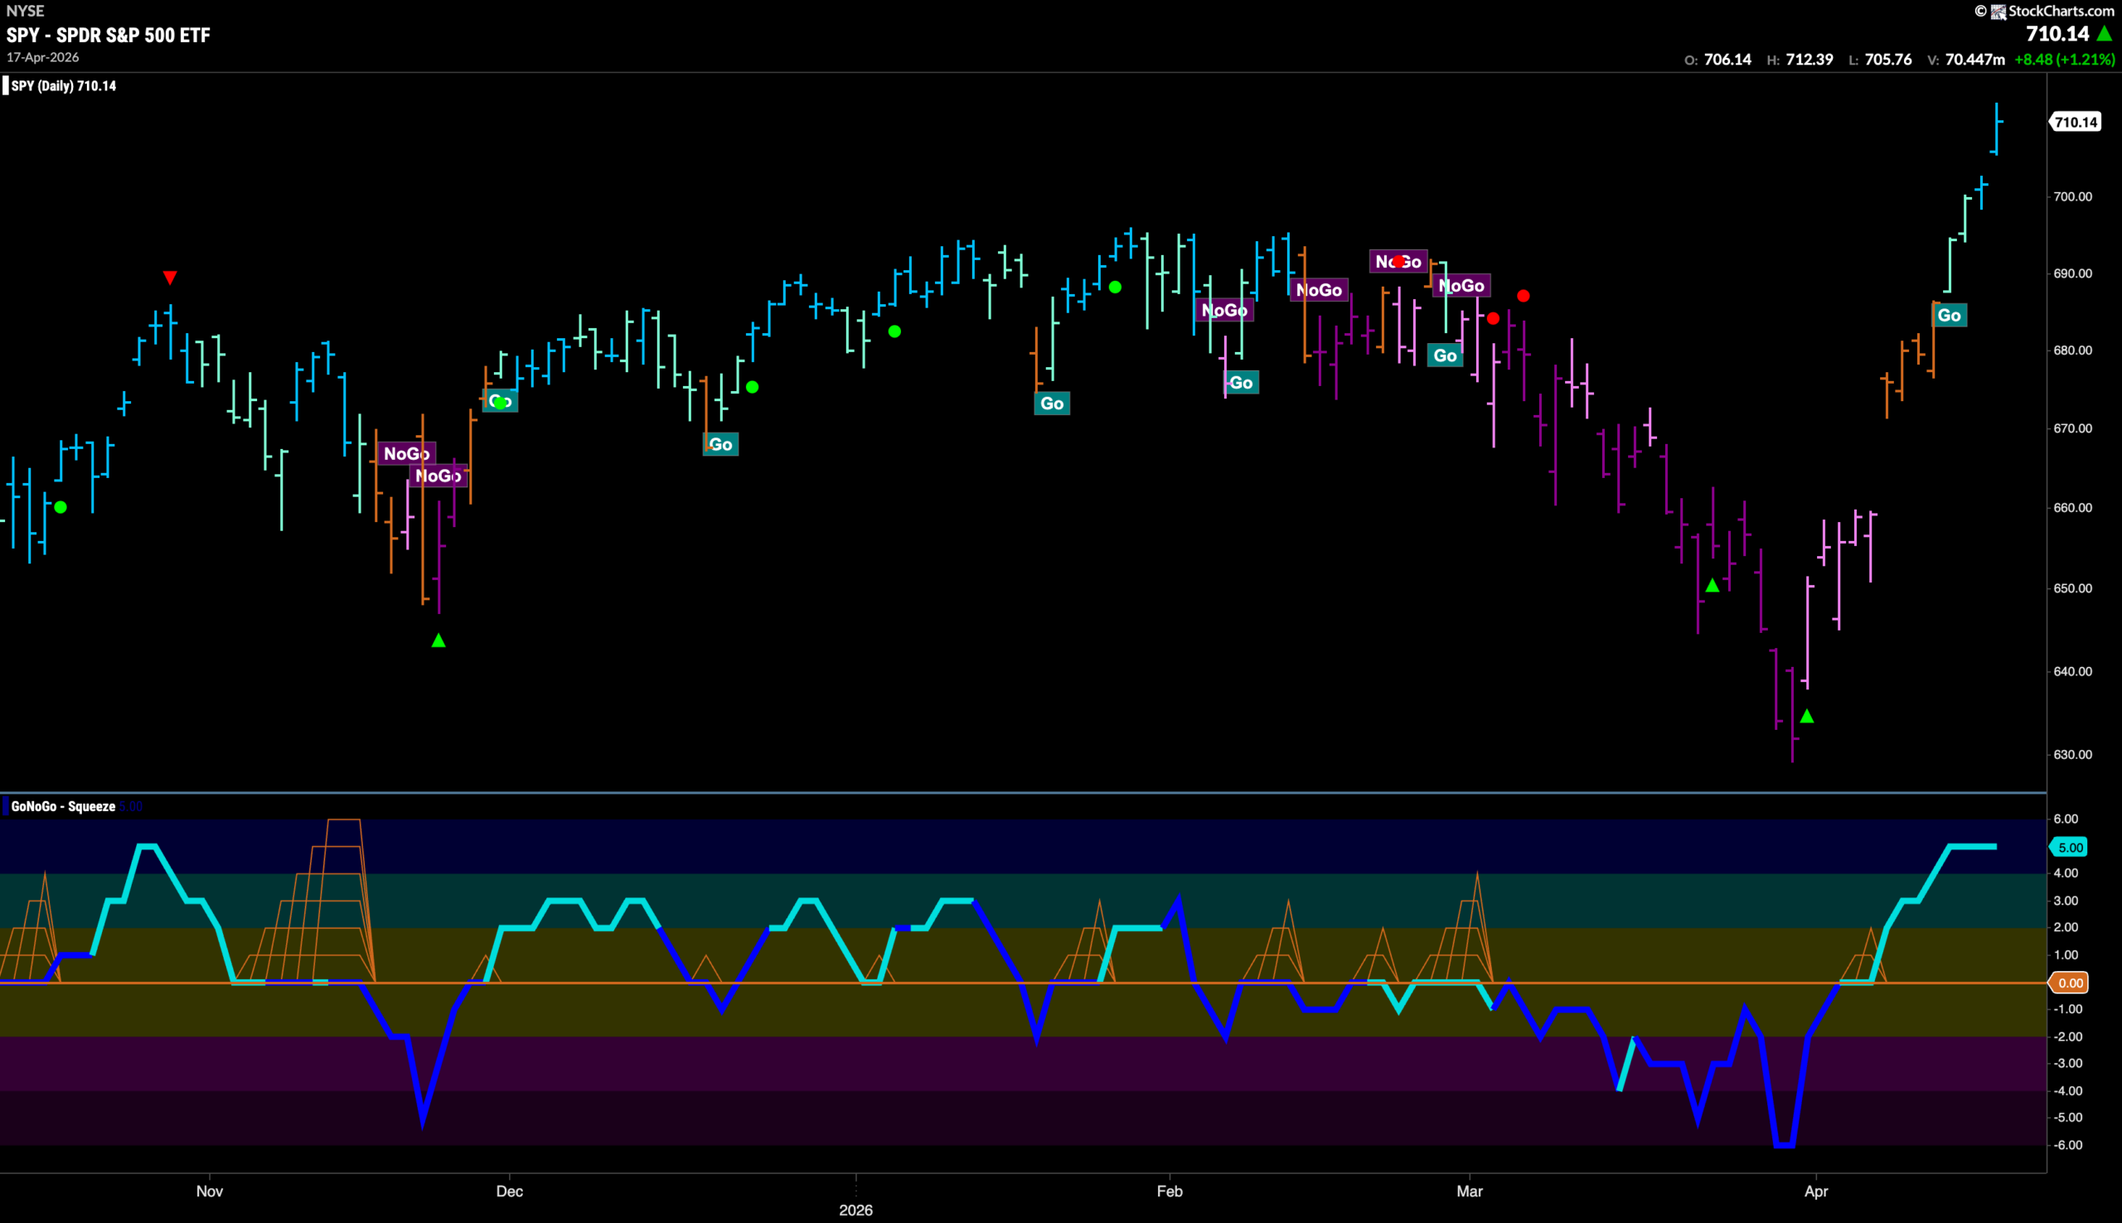The height and width of the screenshot is (1223, 2122).
Task: Click the NoGo flag in mid-February
Action: tap(1319, 290)
